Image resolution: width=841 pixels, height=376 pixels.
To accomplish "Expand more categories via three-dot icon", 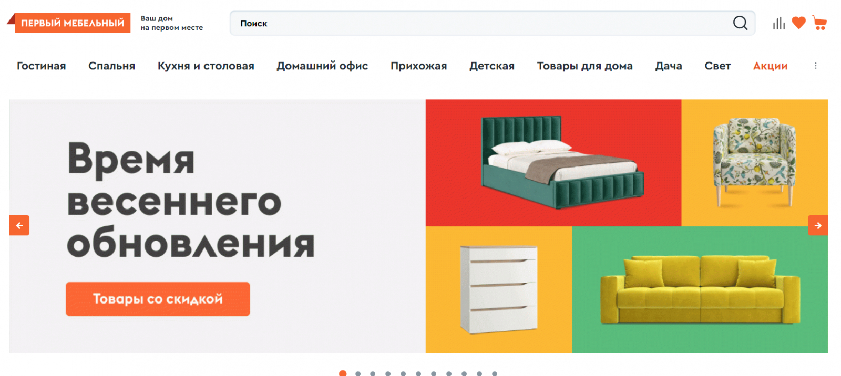I will tap(815, 66).
